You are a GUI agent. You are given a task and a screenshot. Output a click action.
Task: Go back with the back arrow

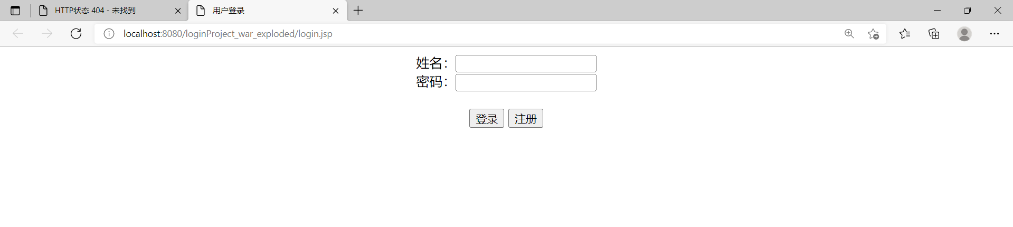[x=18, y=34]
